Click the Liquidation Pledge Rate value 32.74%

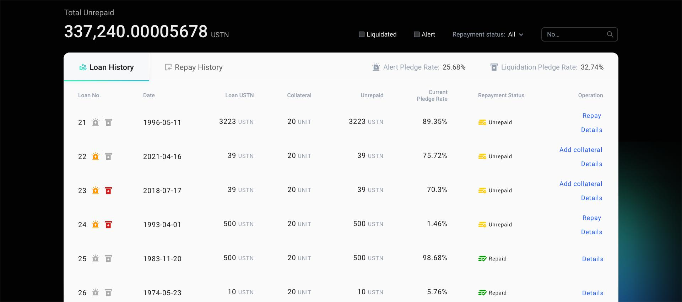click(592, 67)
